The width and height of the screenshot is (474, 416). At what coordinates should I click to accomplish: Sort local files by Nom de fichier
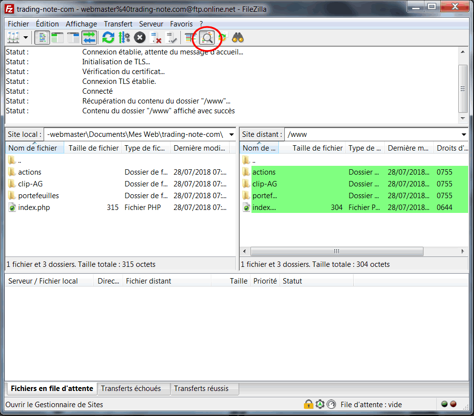(x=34, y=148)
